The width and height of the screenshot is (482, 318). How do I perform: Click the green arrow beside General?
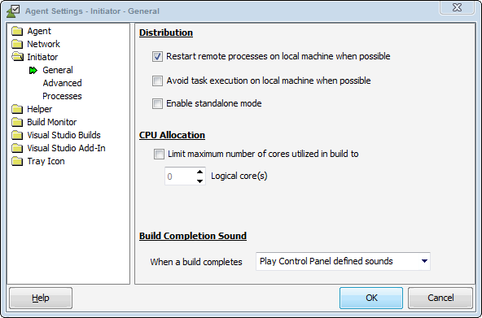click(x=33, y=71)
